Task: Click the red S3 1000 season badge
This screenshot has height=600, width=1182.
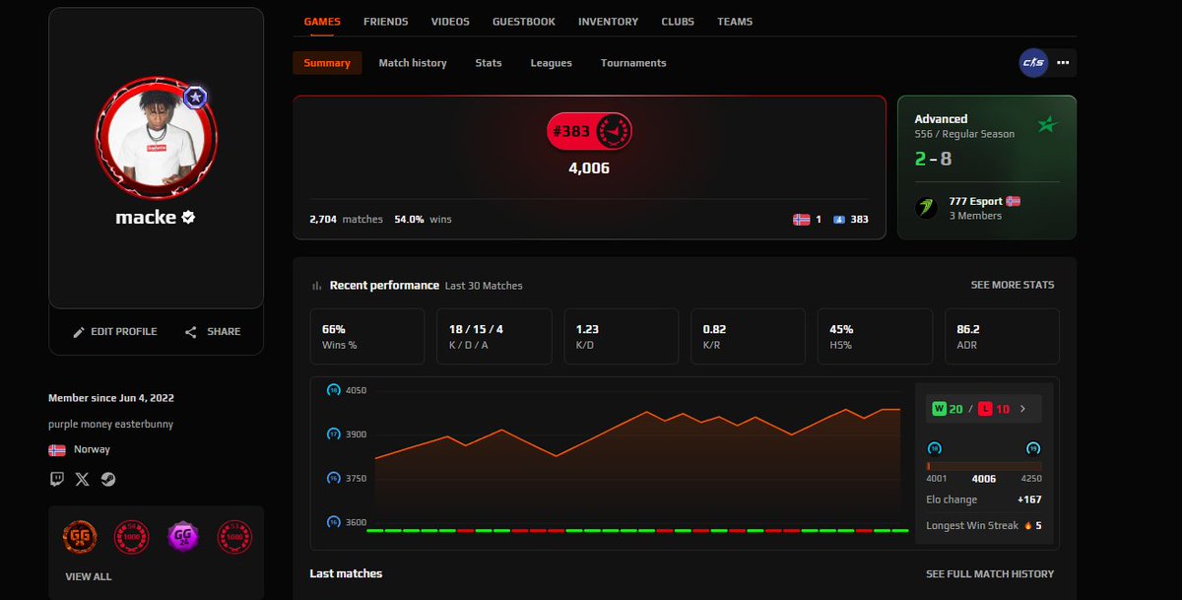Action: click(x=234, y=537)
